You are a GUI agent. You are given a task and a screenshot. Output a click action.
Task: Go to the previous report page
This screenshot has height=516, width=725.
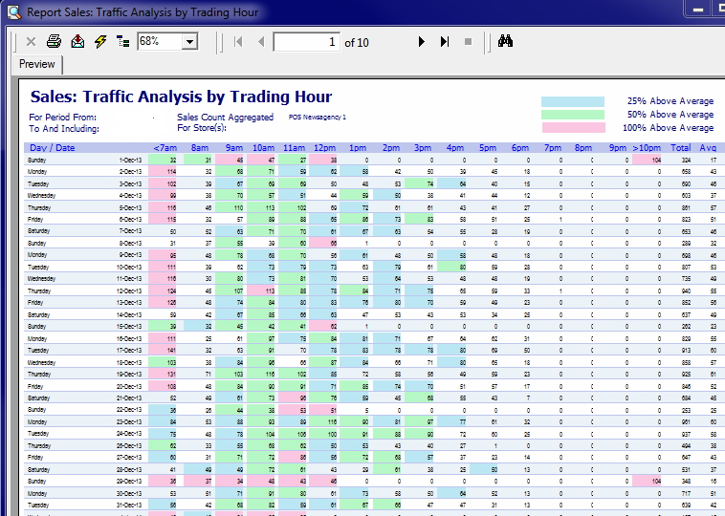click(260, 42)
